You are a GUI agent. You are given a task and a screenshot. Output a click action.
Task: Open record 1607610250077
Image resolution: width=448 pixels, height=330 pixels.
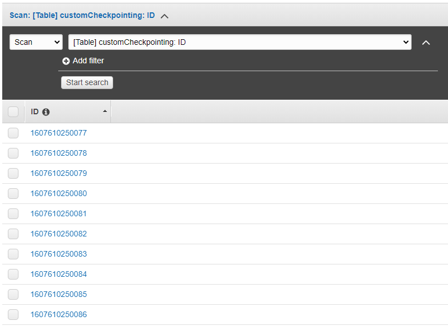[58, 133]
